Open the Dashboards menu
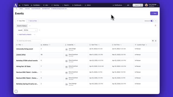 tap(78, 5)
